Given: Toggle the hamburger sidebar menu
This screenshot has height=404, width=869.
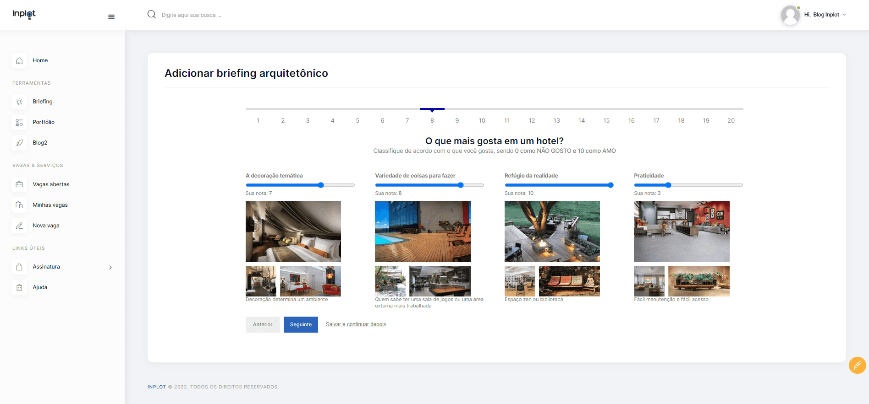Looking at the screenshot, I should pyautogui.click(x=111, y=17).
